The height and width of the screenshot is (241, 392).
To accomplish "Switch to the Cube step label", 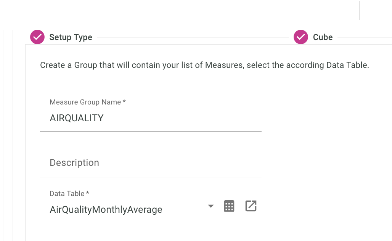I will click(323, 37).
